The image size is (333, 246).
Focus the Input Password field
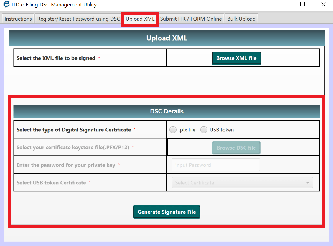coord(215,165)
